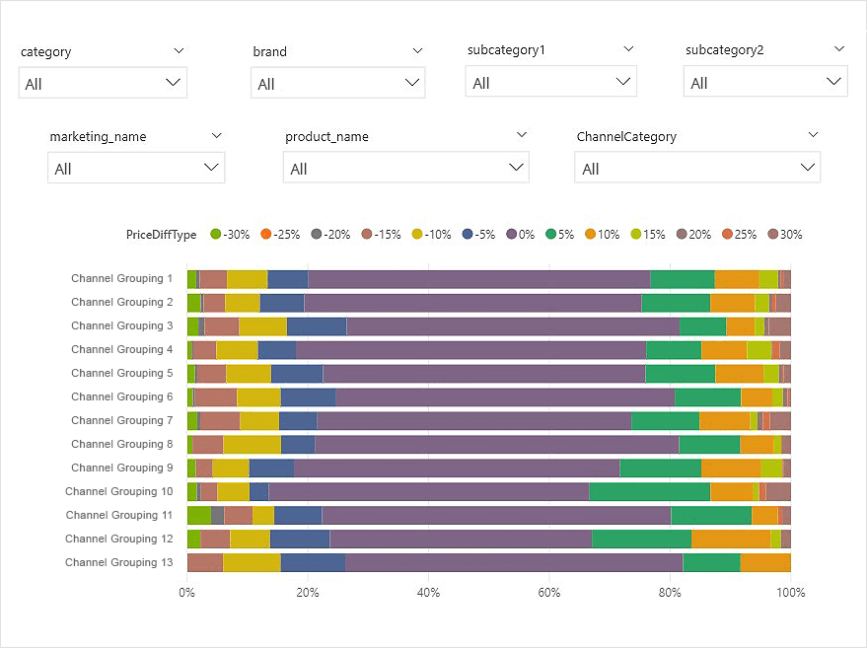Viewport: 867px width, 648px height.
Task: Click the Channel Grouping 4 axis label
Action: pos(121,349)
